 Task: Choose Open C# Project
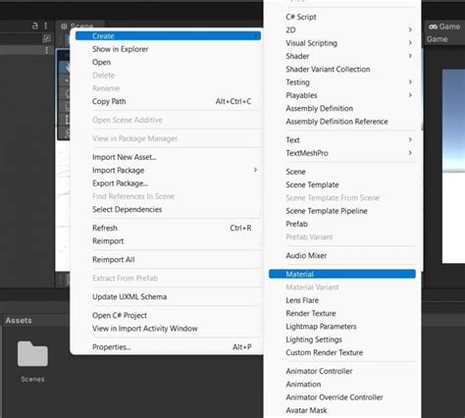click(x=168, y=315)
